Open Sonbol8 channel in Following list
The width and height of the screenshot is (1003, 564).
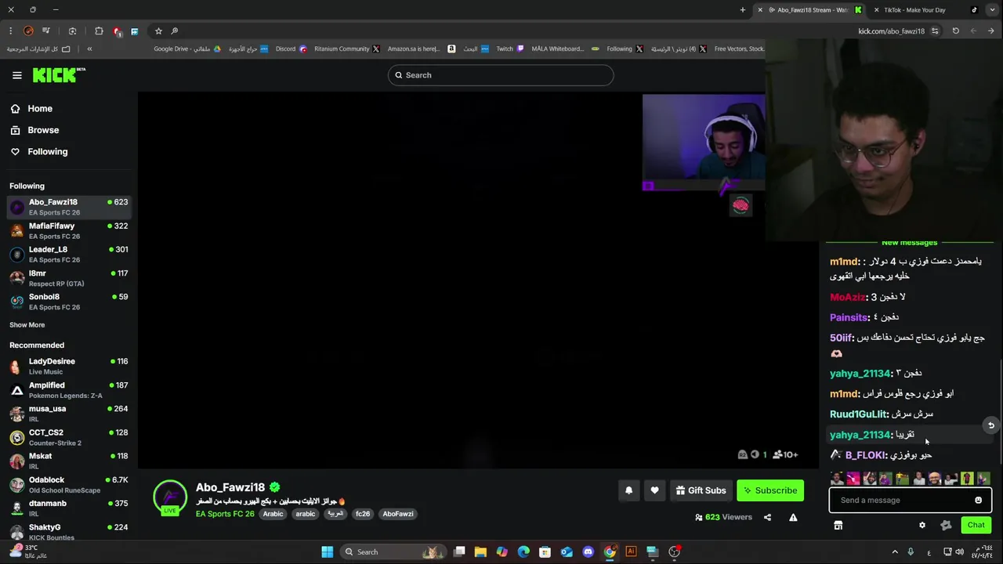pyautogui.click(x=68, y=302)
